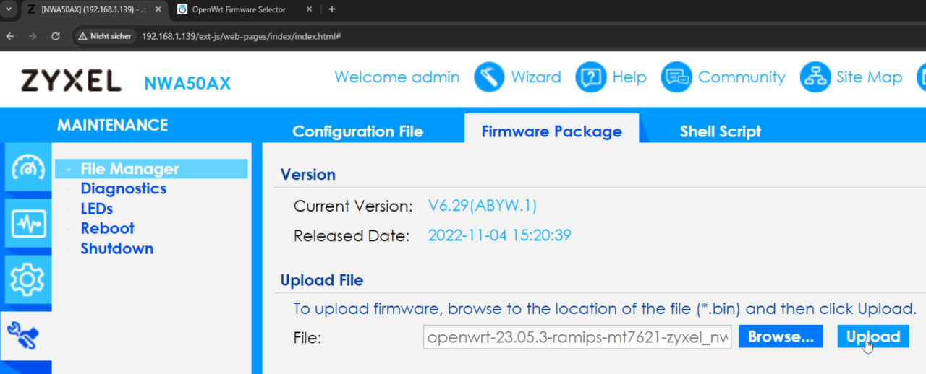Switch to the Configuration File tab
Viewport: 926px width, 374px height.
point(357,131)
